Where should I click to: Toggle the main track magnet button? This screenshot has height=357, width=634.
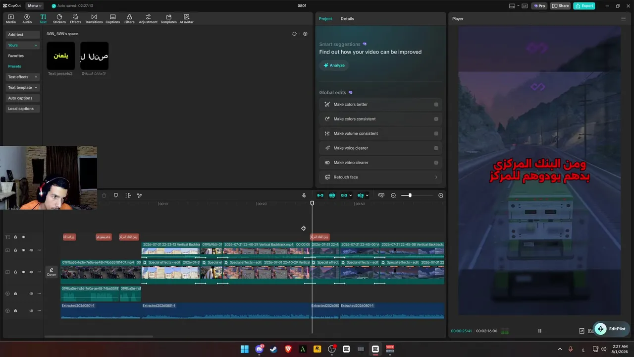[320, 195]
